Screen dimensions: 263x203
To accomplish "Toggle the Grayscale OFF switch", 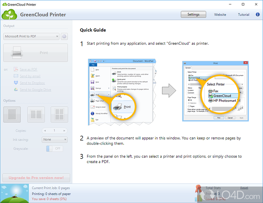I will click(55, 149).
